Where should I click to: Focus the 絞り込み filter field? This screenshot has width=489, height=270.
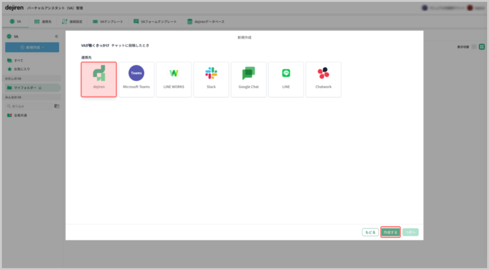pyautogui.click(x=28, y=106)
